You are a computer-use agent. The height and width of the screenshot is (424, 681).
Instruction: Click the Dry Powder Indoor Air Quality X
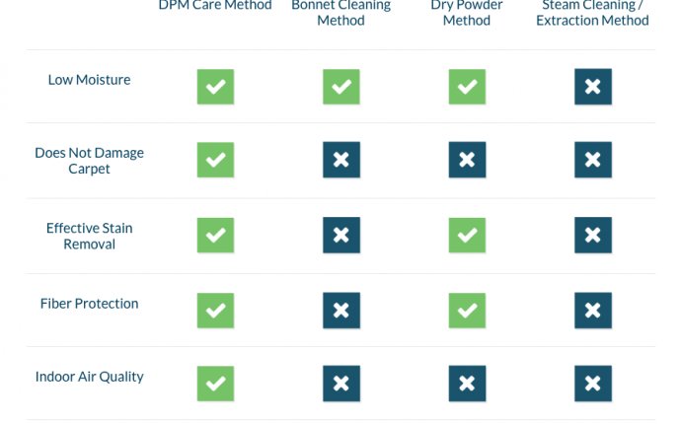point(467,384)
